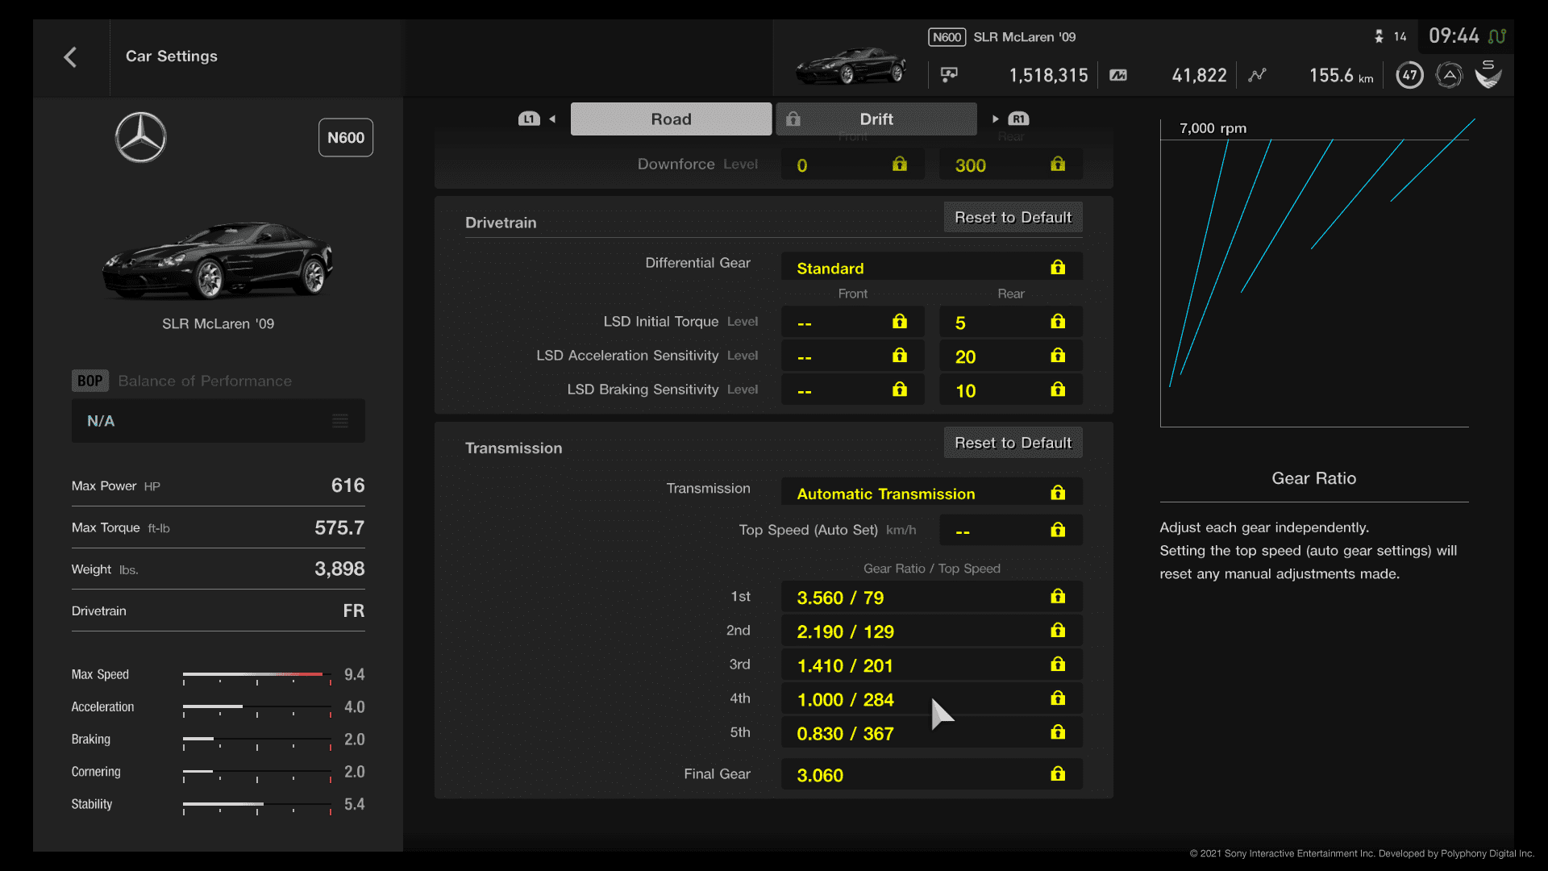Screen dimensions: 1548x871
Task: Open the Differential Gear Standard selector
Action: tap(931, 268)
